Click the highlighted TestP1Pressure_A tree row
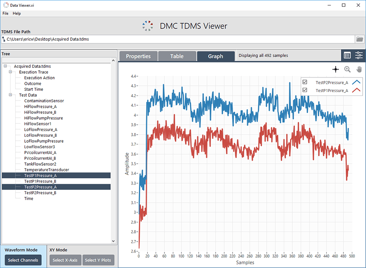The height and width of the screenshot is (268, 366). pos(56,175)
